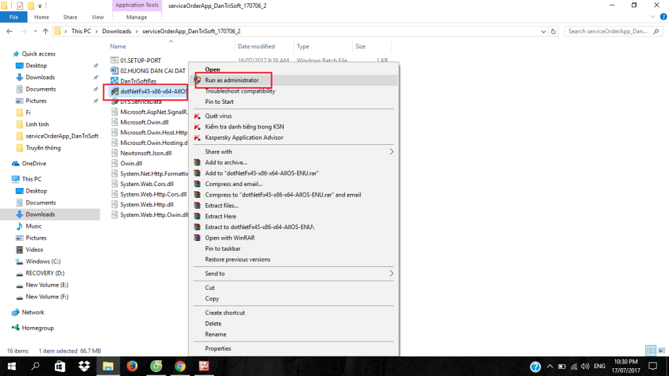Open Windows (C:) drive in sidebar
Screen dimensions: 669x376
(x=42, y=261)
